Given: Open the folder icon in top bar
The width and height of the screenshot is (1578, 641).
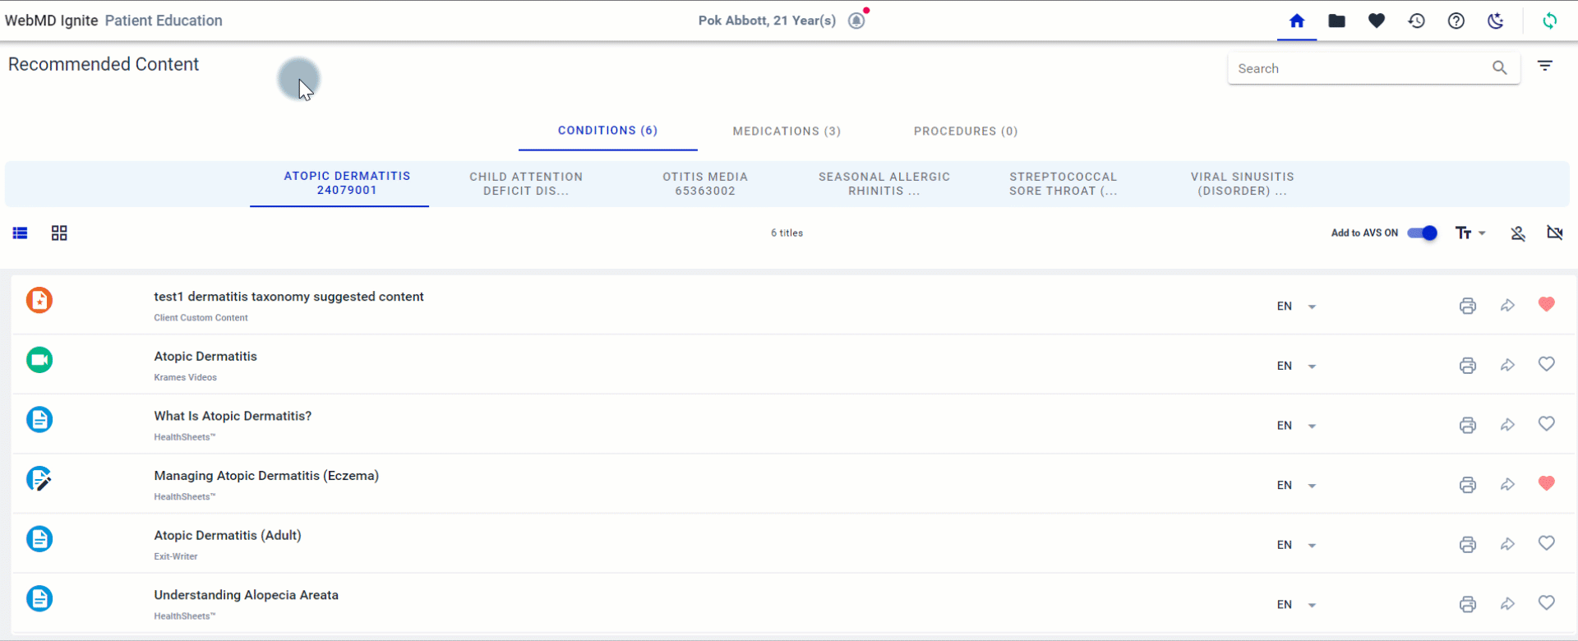Looking at the screenshot, I should coord(1336,21).
